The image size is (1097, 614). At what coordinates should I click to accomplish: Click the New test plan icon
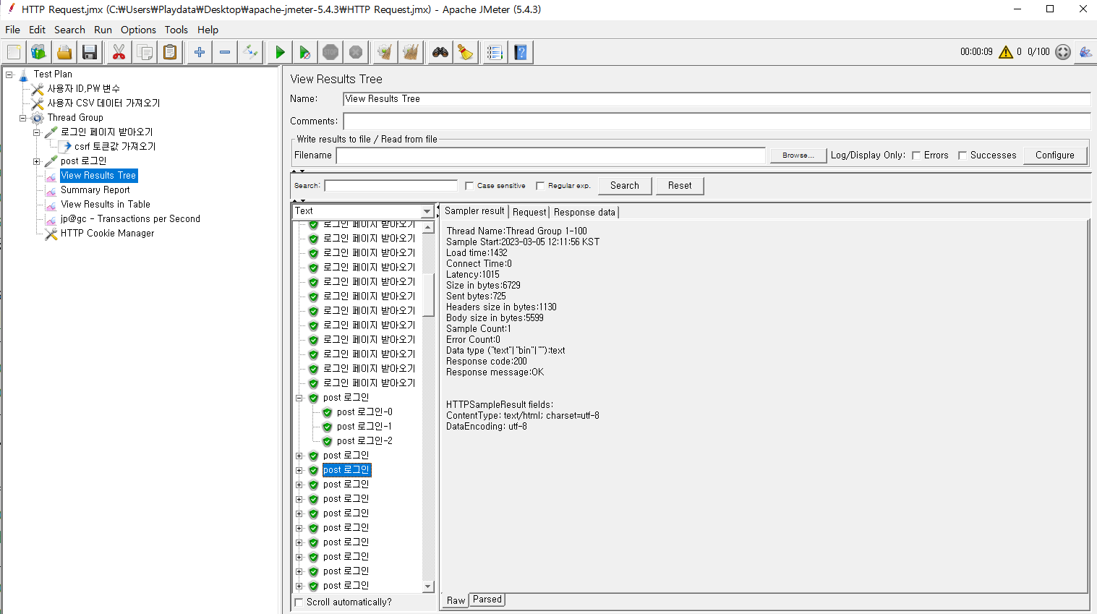coord(14,52)
